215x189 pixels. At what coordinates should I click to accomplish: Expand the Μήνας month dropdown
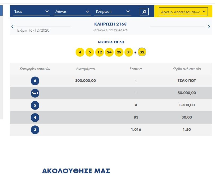tap(72, 12)
